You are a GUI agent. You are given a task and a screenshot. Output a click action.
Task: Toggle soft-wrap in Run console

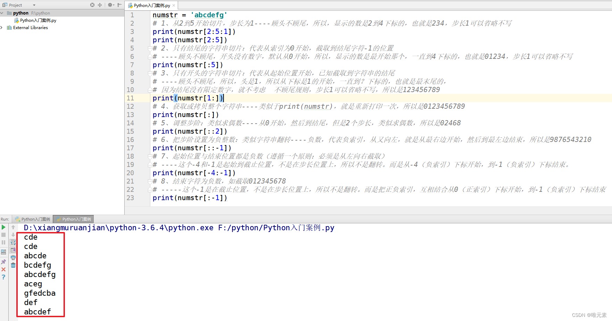tap(13, 242)
